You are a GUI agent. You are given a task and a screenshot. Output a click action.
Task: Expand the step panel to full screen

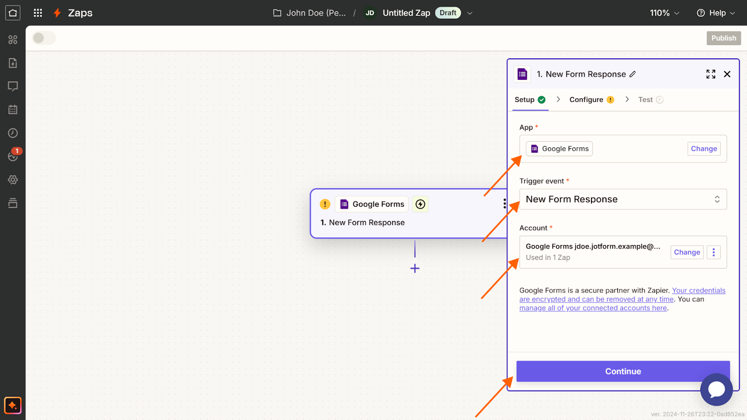click(711, 74)
